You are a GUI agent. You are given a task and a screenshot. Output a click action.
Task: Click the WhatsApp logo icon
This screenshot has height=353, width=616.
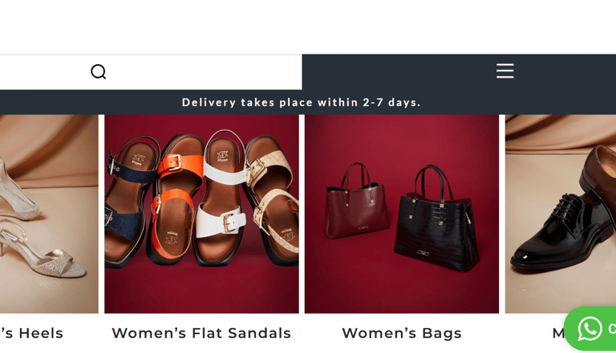(x=590, y=328)
